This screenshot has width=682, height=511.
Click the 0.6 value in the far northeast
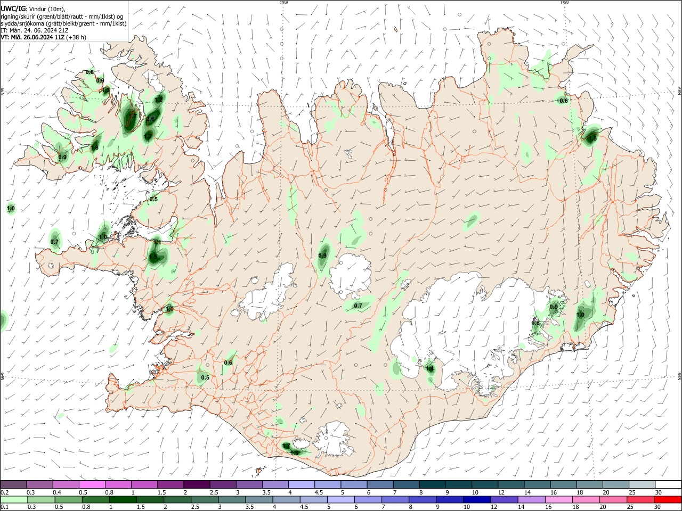click(563, 101)
